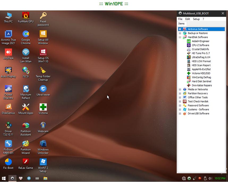The width and height of the screenshot is (228, 182).
Task: Click the Windows Start button
Action: [x=4, y=178]
